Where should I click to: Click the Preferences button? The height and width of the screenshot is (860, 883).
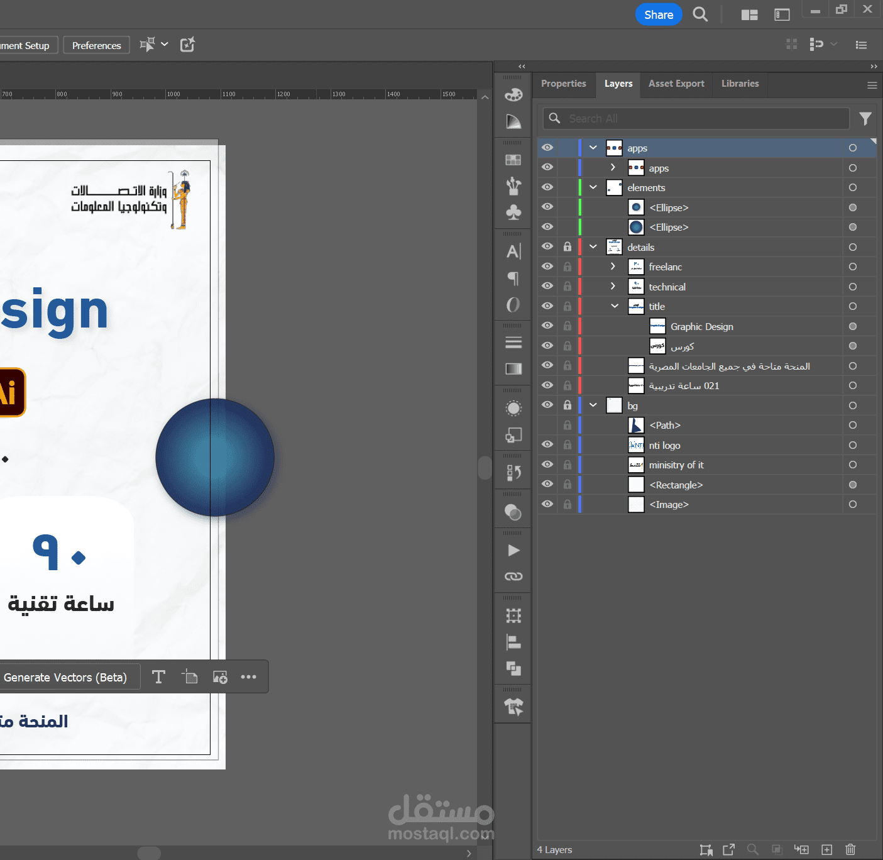tap(96, 45)
